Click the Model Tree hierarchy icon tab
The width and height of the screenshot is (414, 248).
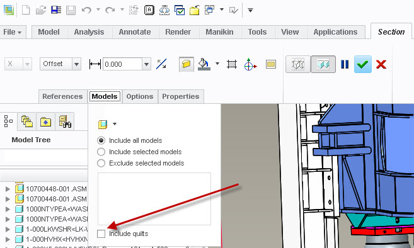click(x=8, y=121)
